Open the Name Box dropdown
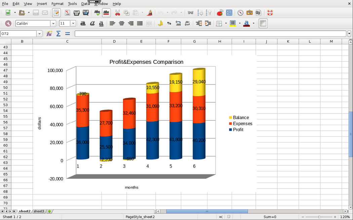This screenshot has width=353, height=220. point(40,34)
